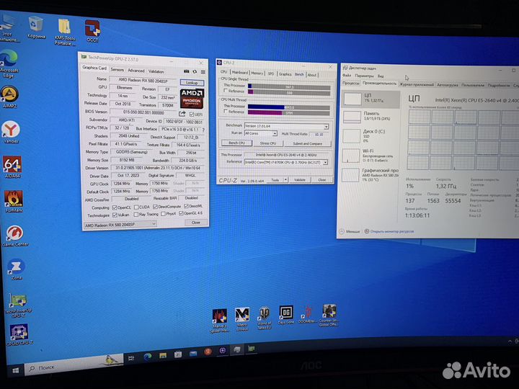The width and height of the screenshot is (519, 389).
Task: Switch to the Validation tab in GPU-Z
Action: tap(156, 71)
